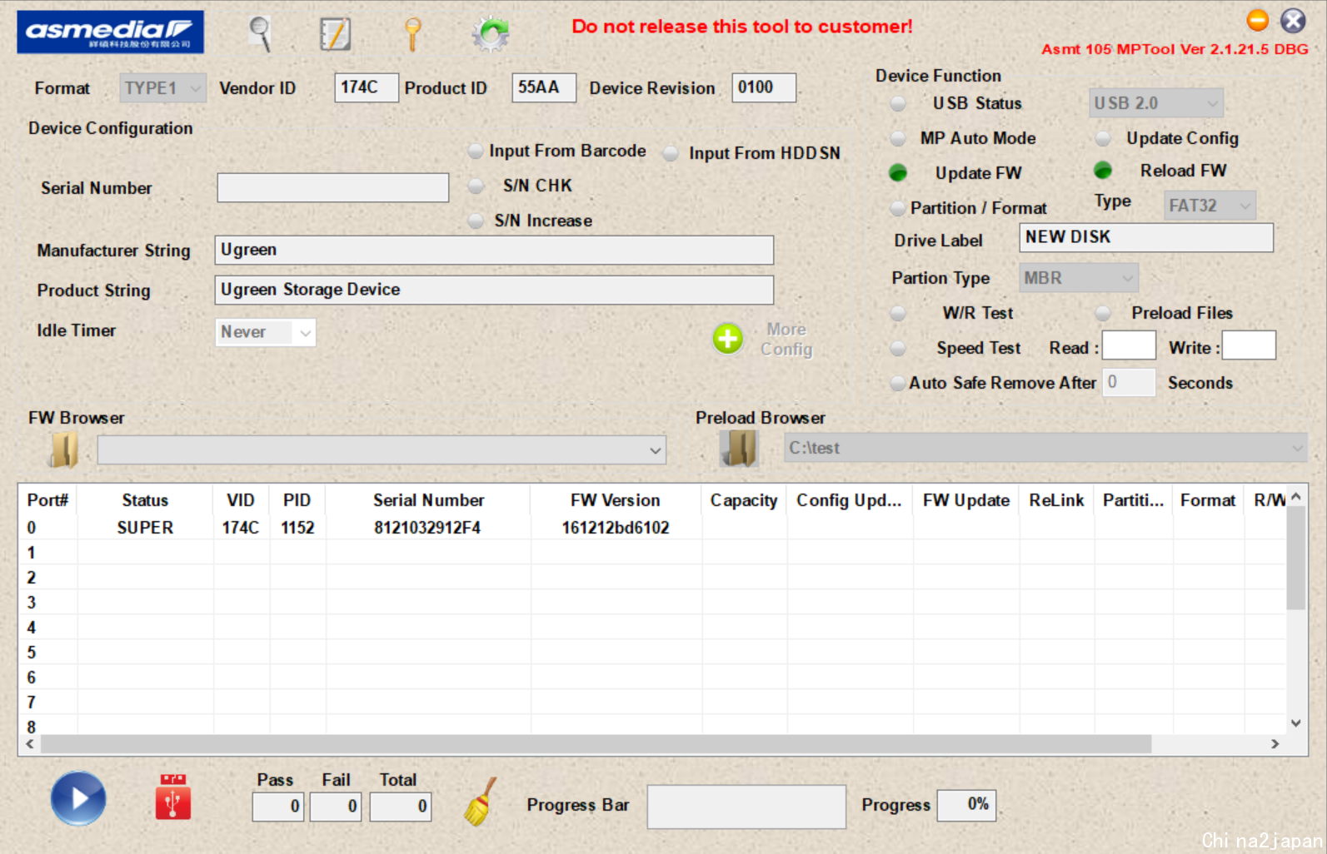Click the FW Update column header
The width and height of the screenshot is (1327, 854).
click(966, 500)
